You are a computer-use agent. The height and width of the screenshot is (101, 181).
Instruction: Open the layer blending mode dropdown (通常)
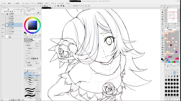tap(9, 9)
